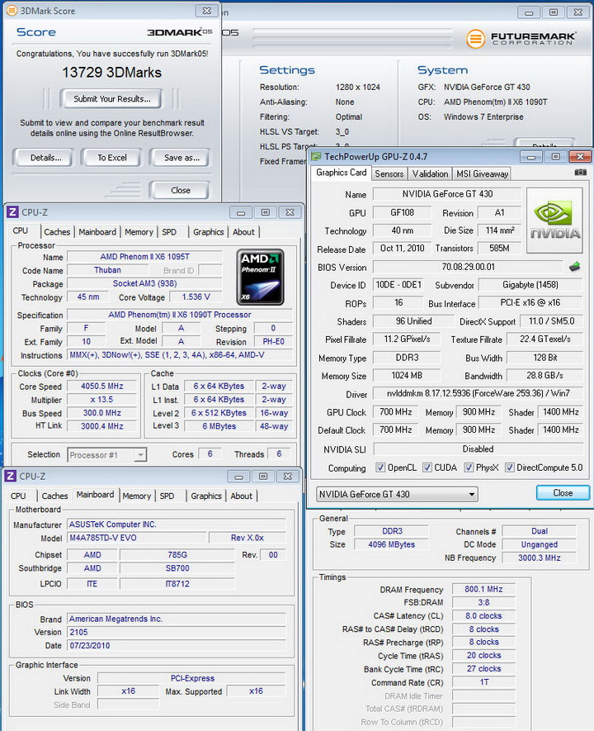Click the GPU-Z camera screenshot icon
Screen dimensions: 594x731
coord(580,173)
